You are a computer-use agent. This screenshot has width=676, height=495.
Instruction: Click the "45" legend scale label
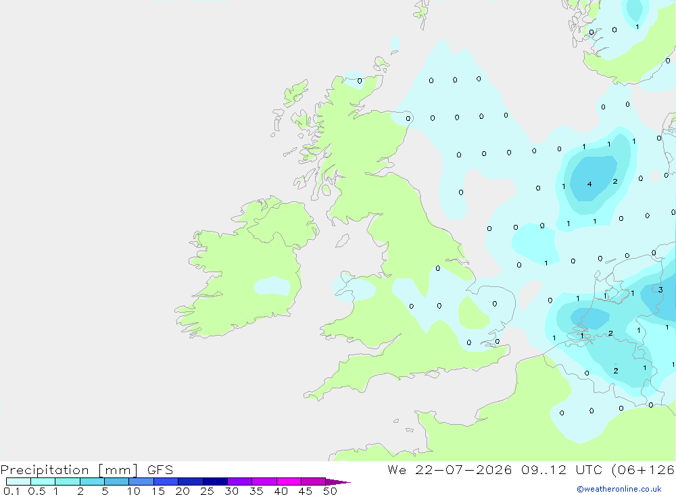point(306,491)
